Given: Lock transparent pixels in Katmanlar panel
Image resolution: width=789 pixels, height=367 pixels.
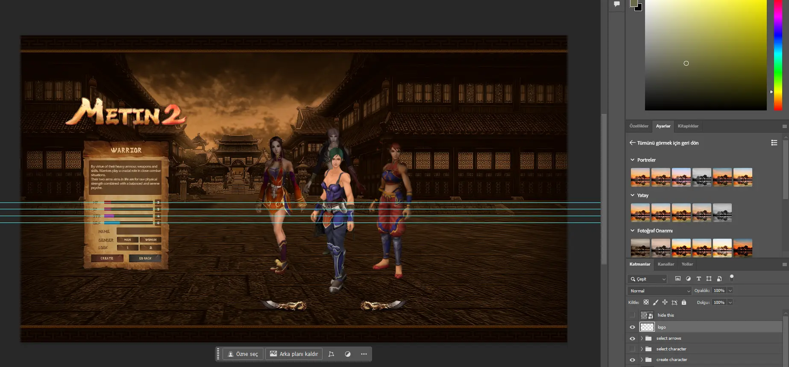Looking at the screenshot, I should pos(646,302).
